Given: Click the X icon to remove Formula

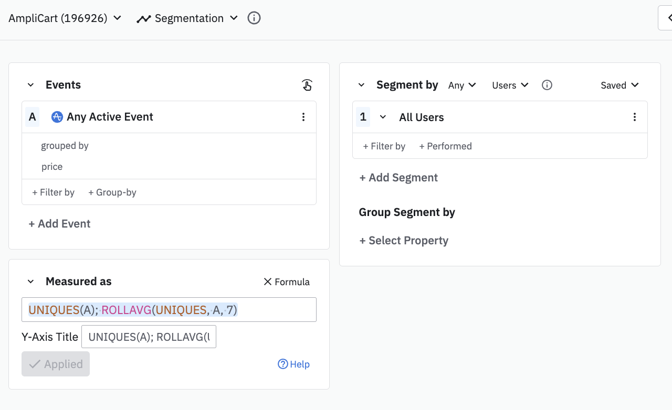Looking at the screenshot, I should click(x=268, y=282).
